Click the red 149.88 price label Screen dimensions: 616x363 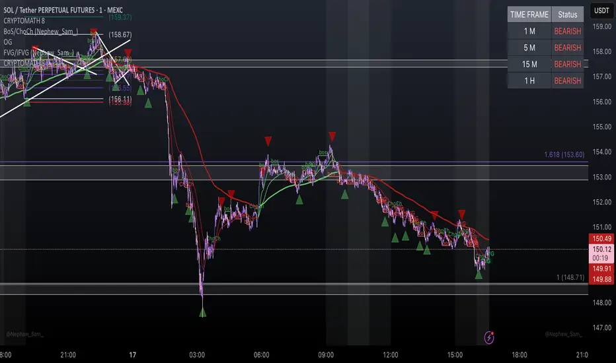pyautogui.click(x=601, y=279)
